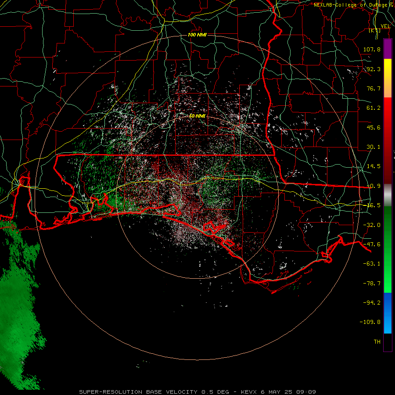395x395 pixels.
Task: Click the 92.3 legend value
Action: (x=373, y=69)
